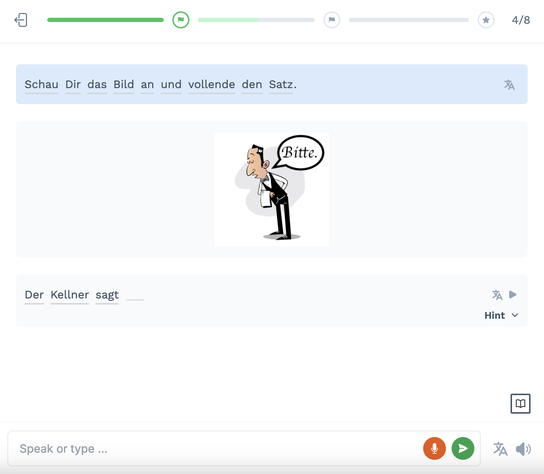Click the green flag checkpoint icon

point(181,20)
